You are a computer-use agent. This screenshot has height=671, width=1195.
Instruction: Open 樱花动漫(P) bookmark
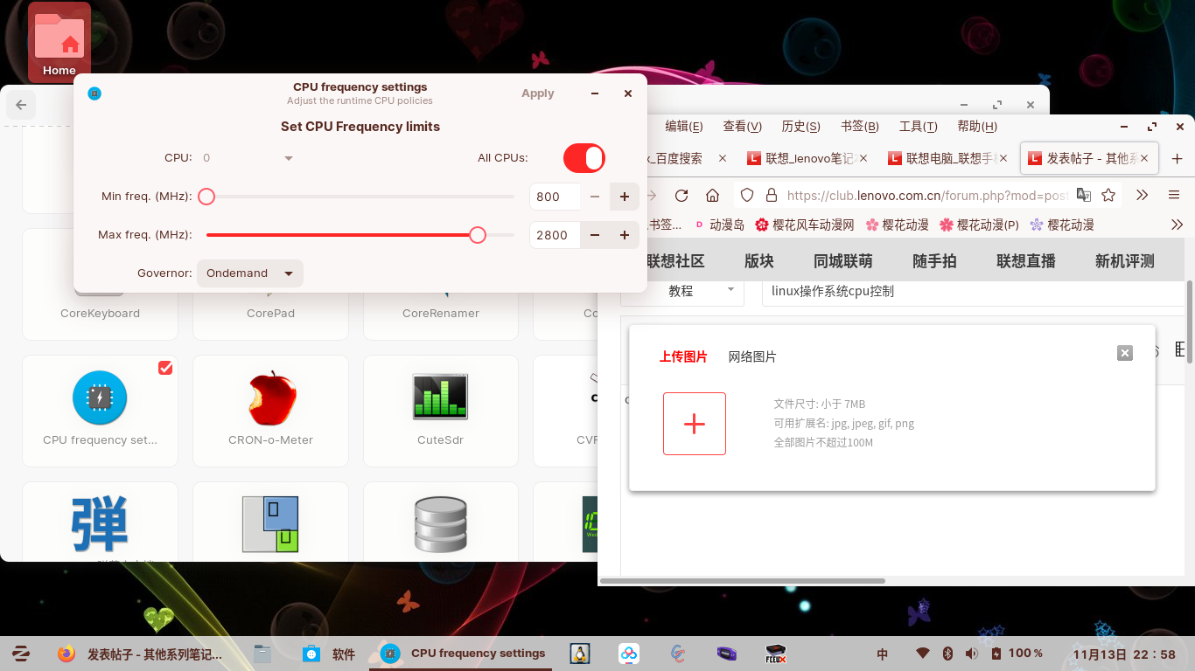tap(979, 225)
